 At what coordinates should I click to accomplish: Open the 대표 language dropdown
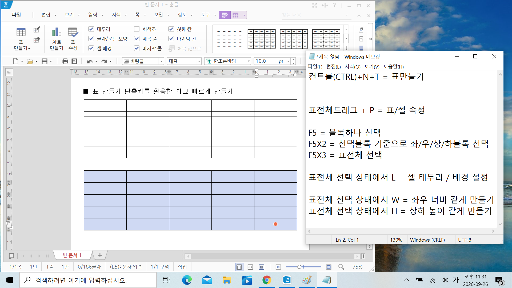pos(199,61)
